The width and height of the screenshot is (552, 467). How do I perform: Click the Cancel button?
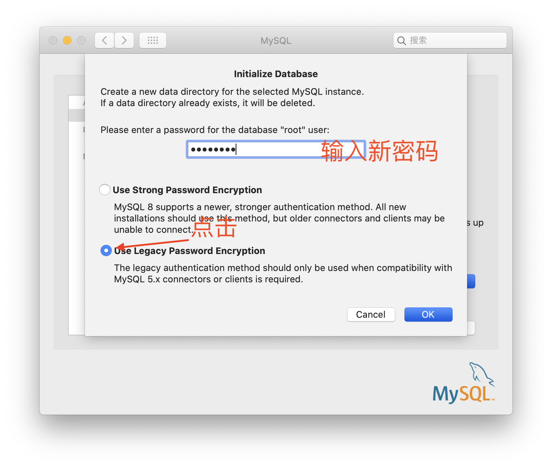[371, 315]
